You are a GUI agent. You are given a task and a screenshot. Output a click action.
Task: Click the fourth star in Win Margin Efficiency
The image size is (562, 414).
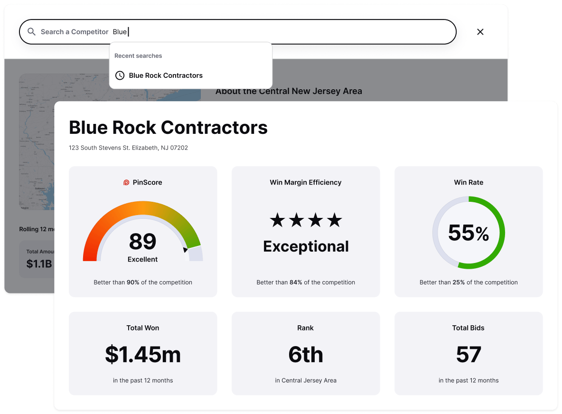click(x=335, y=220)
